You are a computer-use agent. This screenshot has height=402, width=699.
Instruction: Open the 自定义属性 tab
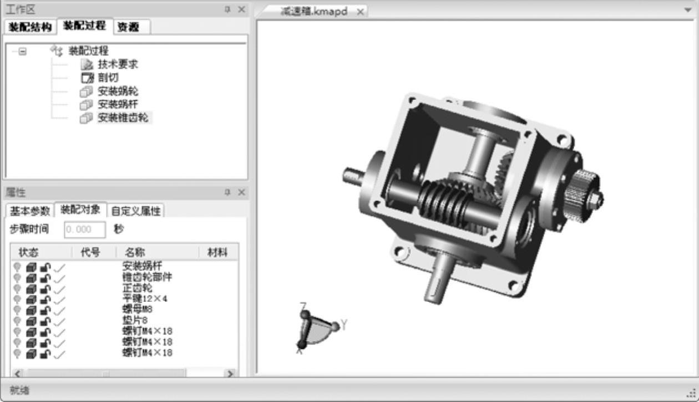coord(136,211)
